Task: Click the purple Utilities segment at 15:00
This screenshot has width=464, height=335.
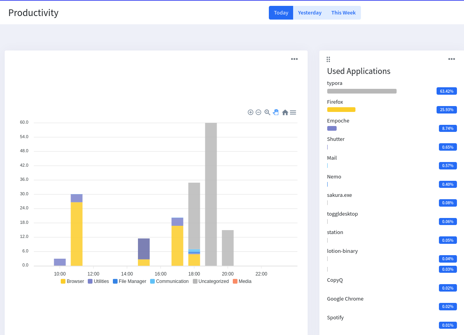Action: click(144, 249)
